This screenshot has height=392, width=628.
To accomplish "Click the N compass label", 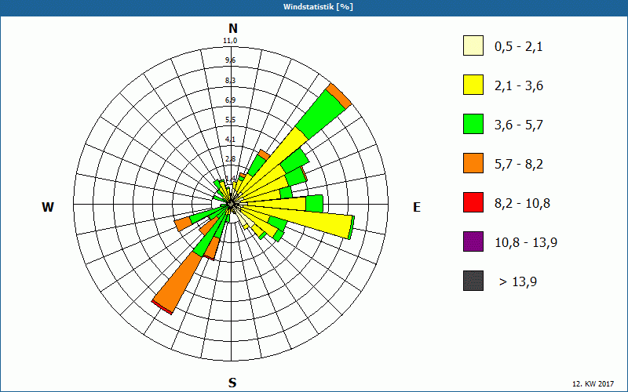I will [x=233, y=28].
